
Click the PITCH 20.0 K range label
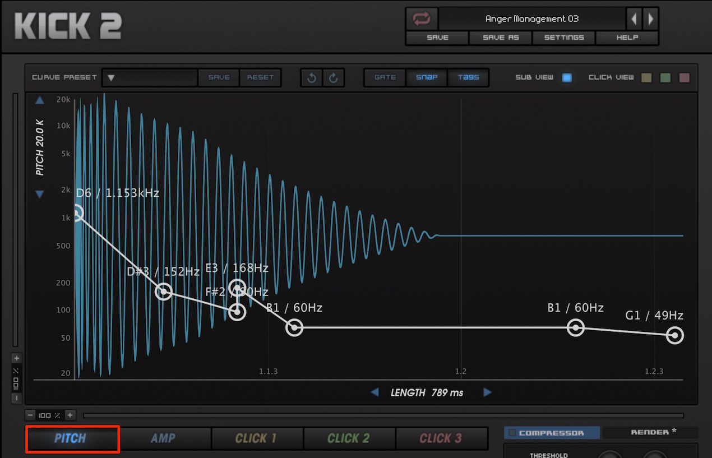coord(40,147)
